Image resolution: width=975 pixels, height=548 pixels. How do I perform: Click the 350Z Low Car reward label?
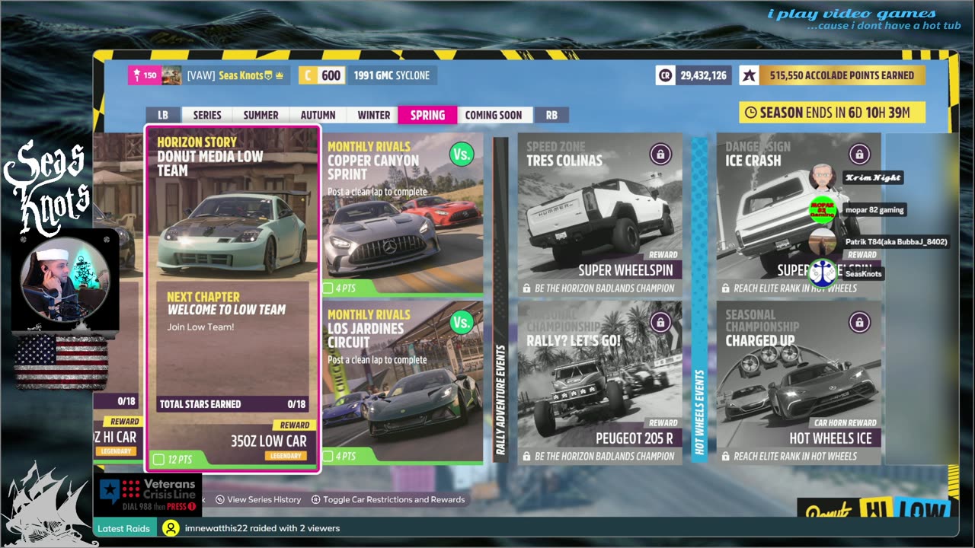[268, 441]
